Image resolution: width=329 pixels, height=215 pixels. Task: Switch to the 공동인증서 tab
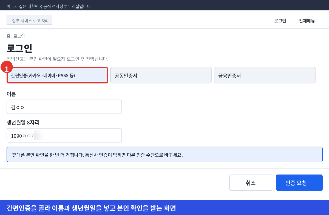161,75
